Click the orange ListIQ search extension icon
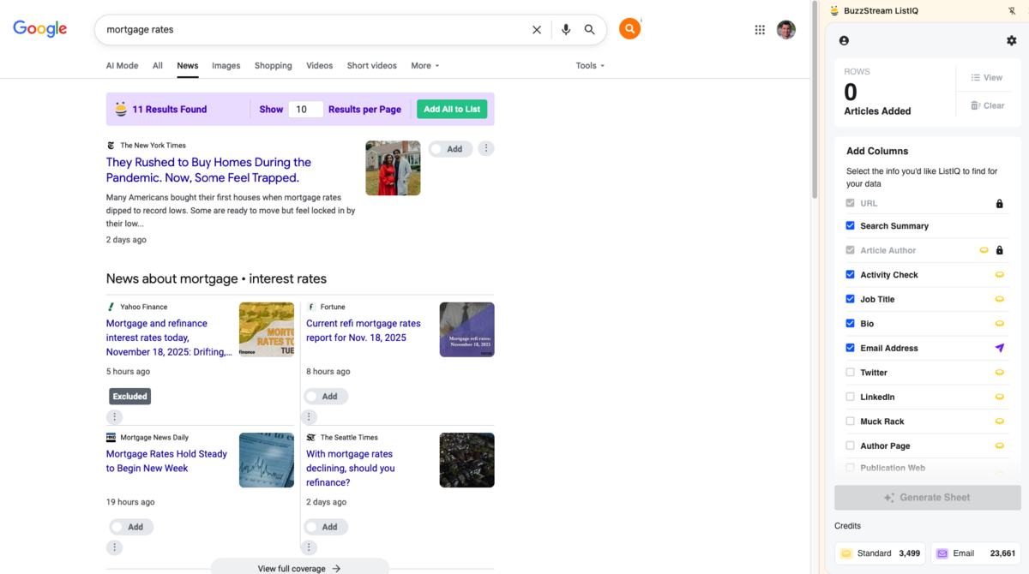The image size is (1029, 574). [x=629, y=29]
